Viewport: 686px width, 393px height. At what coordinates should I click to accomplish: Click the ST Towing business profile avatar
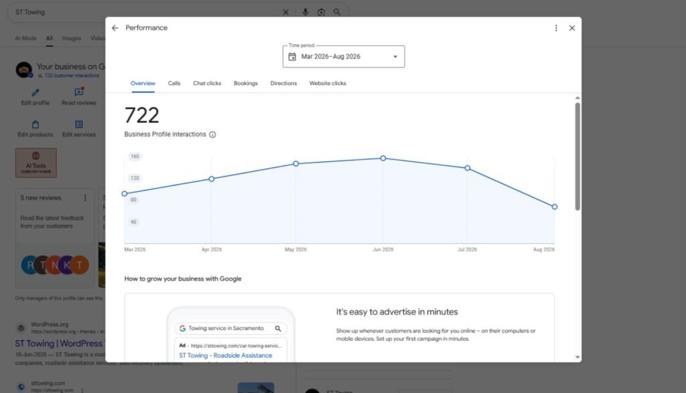coord(23,70)
